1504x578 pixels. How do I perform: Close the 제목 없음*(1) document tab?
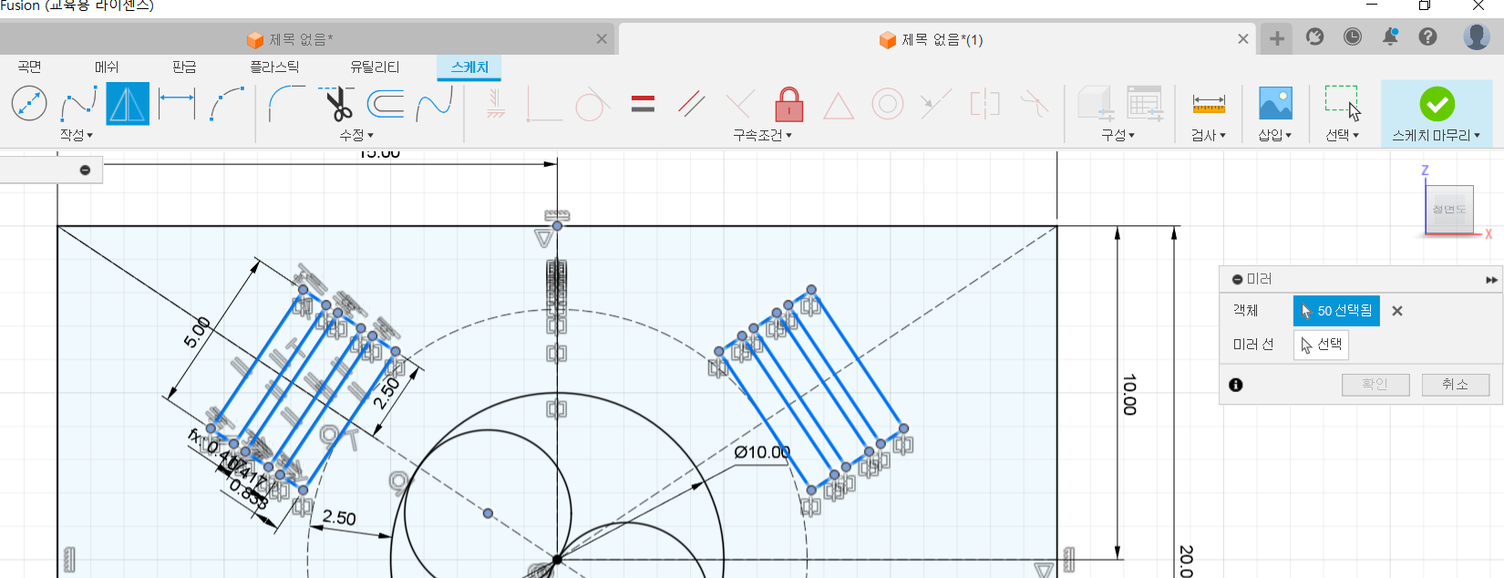click(1243, 39)
